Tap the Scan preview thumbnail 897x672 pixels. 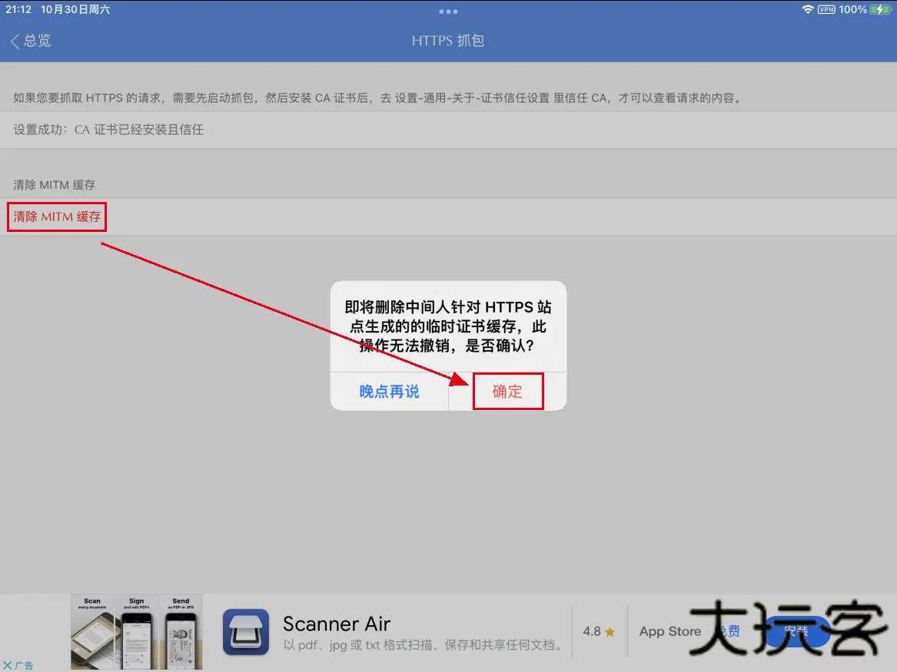91,633
